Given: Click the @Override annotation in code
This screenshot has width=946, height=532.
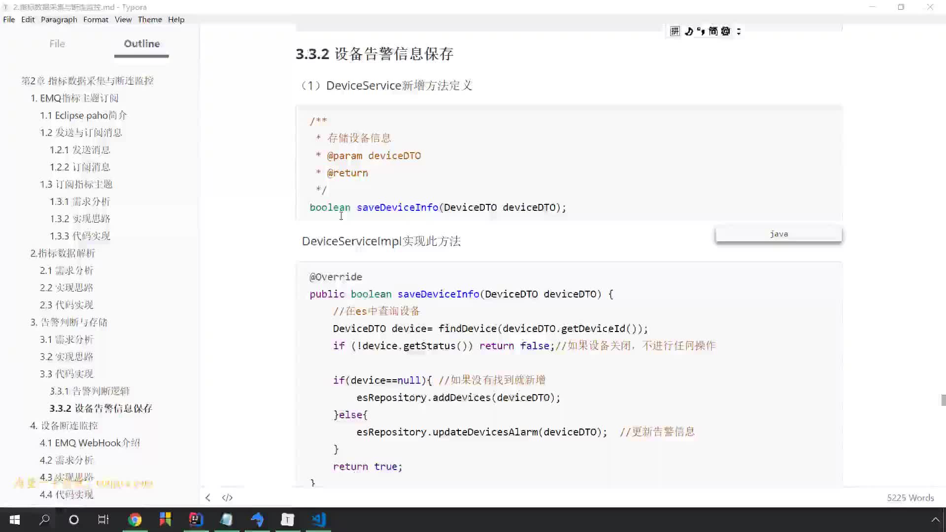Looking at the screenshot, I should pos(336,277).
